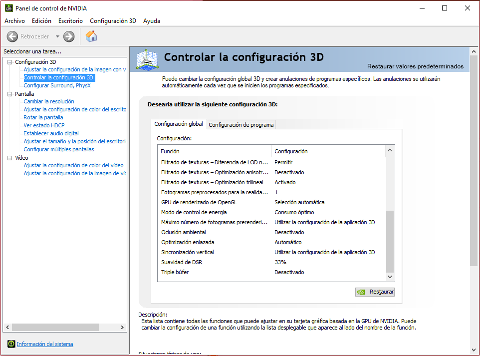Viewport: 480px width, 356px height.
Task: Collapse the Vídeo tree node
Action: (x=10, y=158)
